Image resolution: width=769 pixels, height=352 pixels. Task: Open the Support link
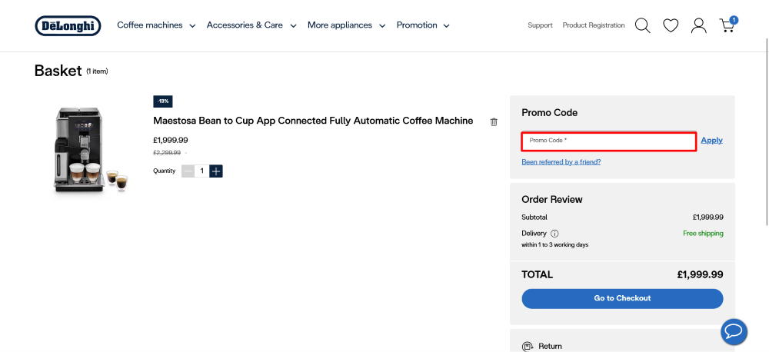pyautogui.click(x=540, y=25)
